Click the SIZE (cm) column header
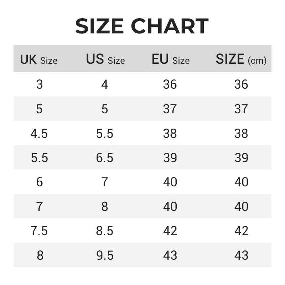The width and height of the screenshot is (285, 285). (x=241, y=59)
